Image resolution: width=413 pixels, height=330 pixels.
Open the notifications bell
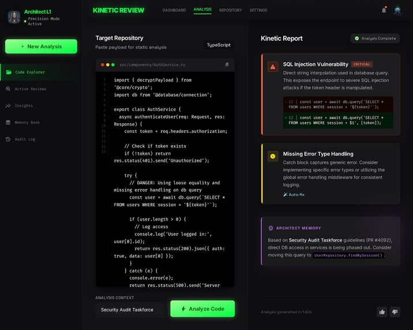384,10
